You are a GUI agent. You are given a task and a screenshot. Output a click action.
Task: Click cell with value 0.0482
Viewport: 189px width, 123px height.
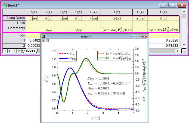pos(33,40)
